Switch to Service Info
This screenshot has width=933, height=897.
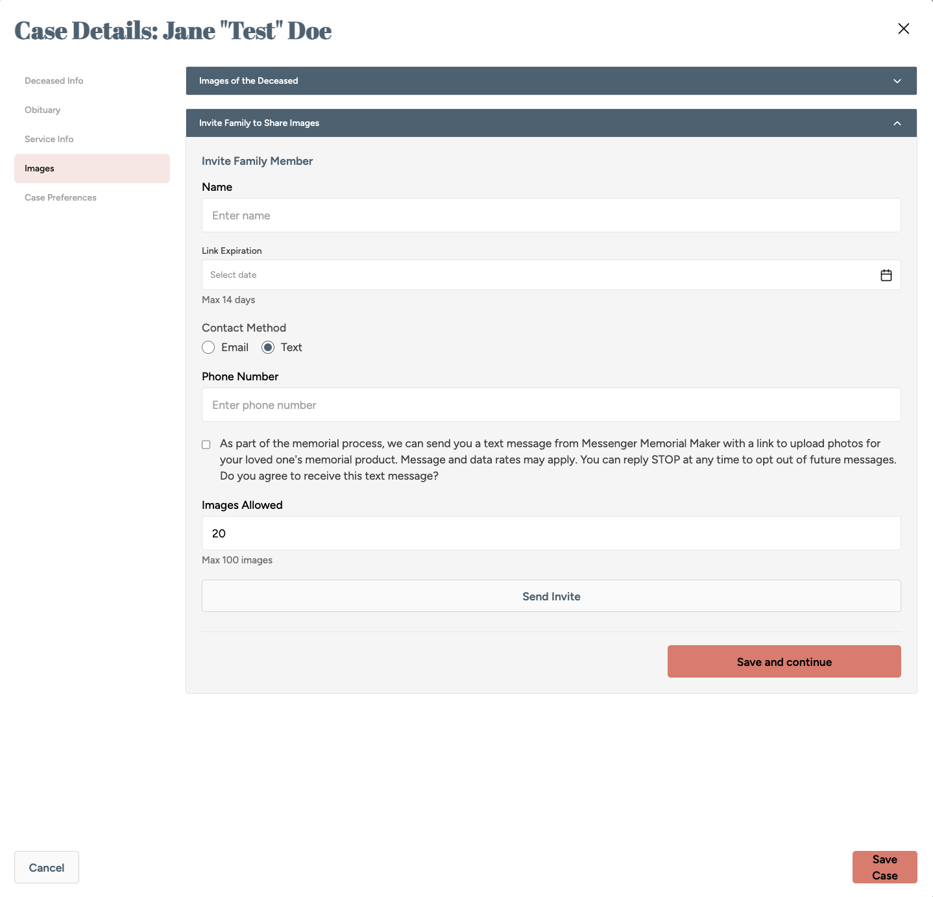49,140
